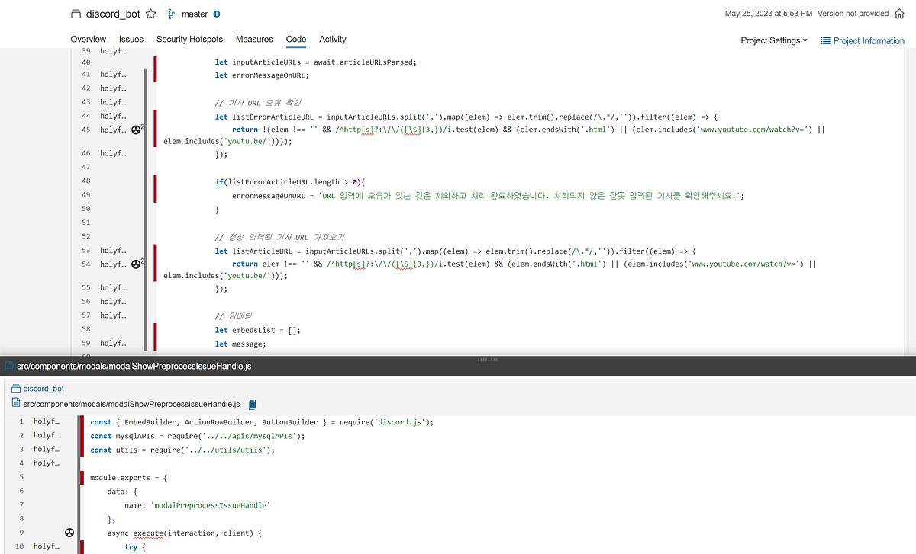The height and width of the screenshot is (554, 916).
Task: Click author holyf… on line 59
Action: pyautogui.click(x=113, y=343)
